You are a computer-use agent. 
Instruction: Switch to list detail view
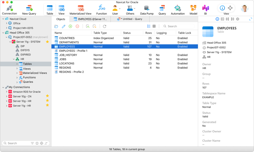coord(149,26)
